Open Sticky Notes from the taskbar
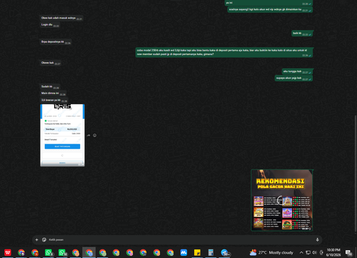357x258 pixels. click(197, 252)
